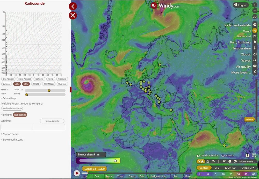Click the red back arrow button
This screenshot has height=179, width=259.
click(x=73, y=6)
